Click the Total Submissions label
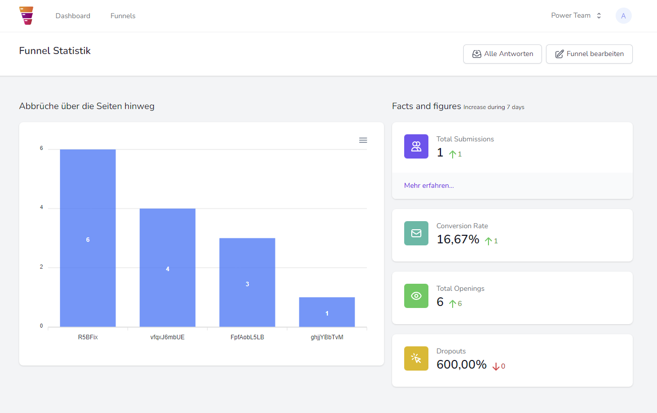 point(465,139)
